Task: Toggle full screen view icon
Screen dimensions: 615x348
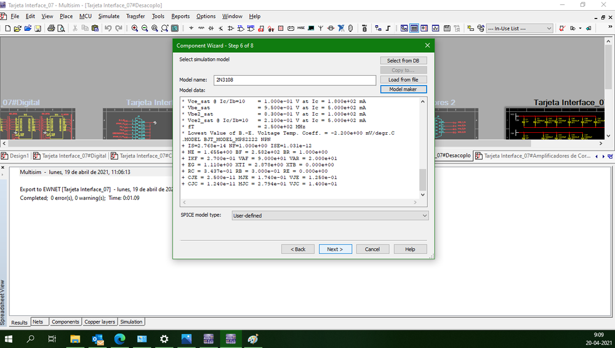Action: pos(175,28)
